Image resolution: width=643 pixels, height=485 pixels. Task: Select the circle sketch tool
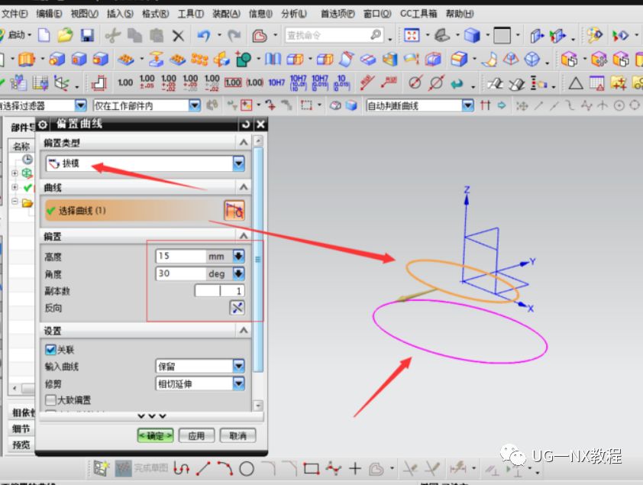[247, 469]
